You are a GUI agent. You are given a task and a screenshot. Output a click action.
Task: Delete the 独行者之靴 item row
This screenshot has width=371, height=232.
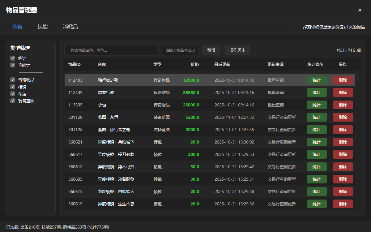343,80
